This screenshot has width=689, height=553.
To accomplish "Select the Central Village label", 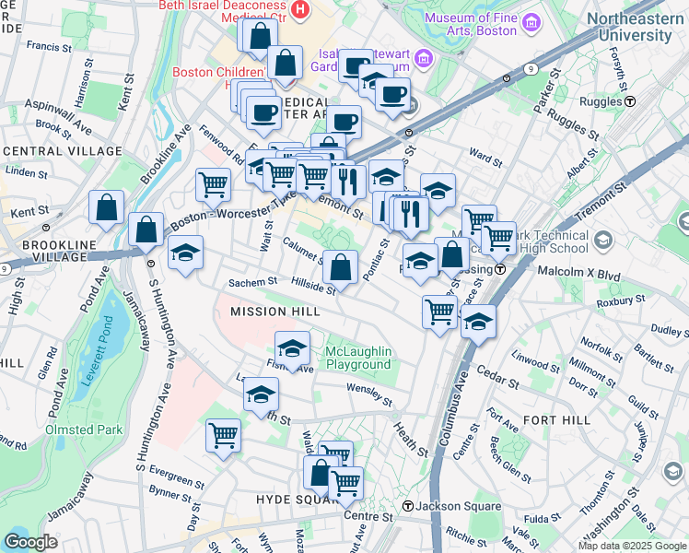I will click(x=63, y=151).
